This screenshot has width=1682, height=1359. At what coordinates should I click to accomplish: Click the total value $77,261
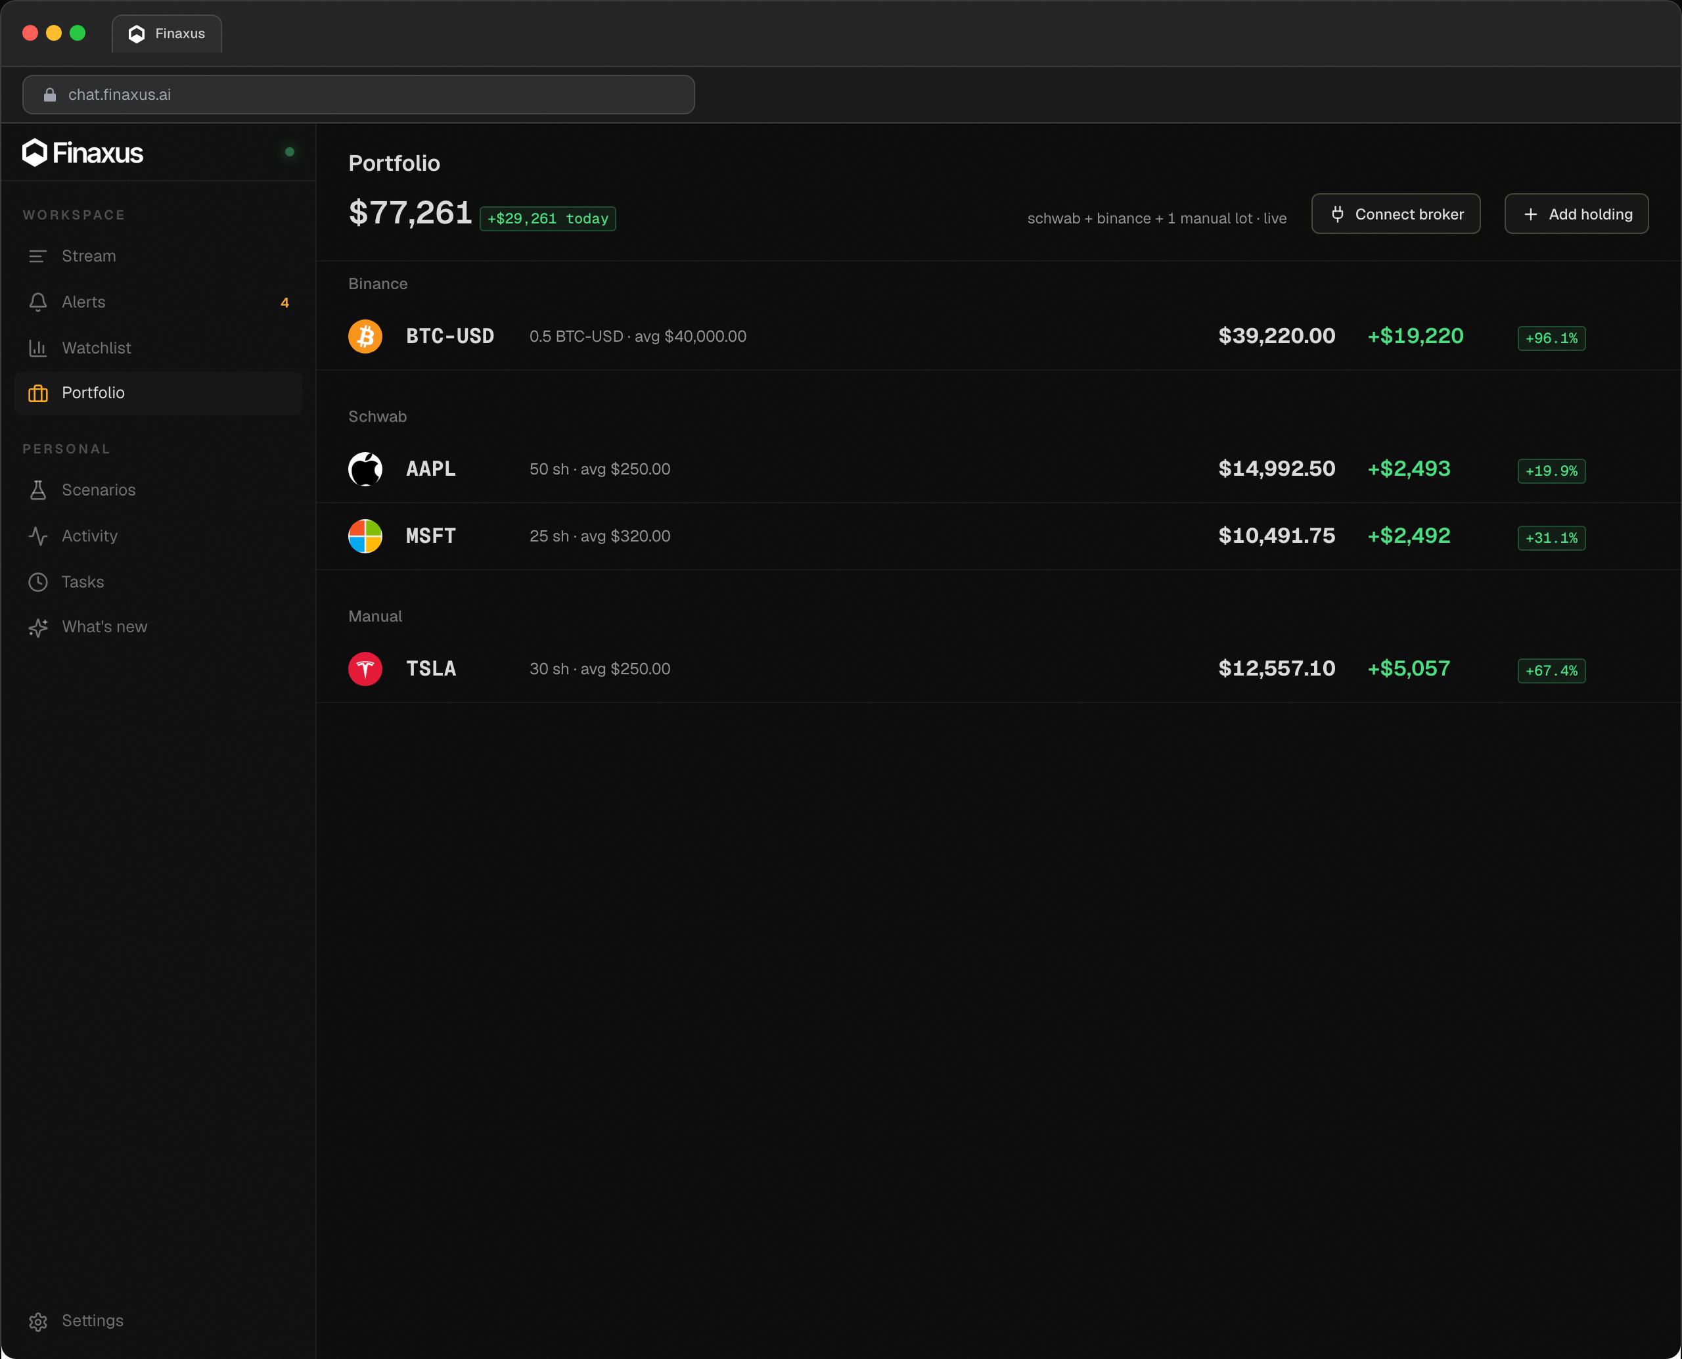click(x=410, y=213)
